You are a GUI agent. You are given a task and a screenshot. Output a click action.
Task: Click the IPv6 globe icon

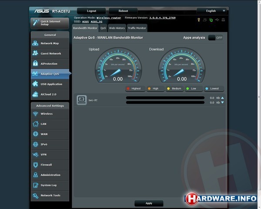point(36,144)
